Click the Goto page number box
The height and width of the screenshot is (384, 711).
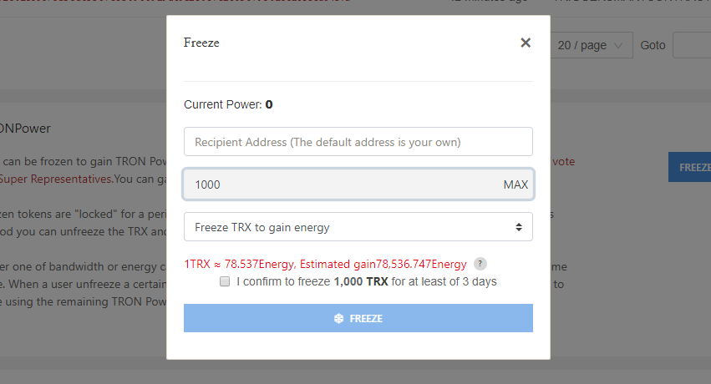(692, 45)
